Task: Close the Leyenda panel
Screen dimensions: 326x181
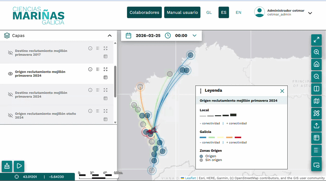Action: click(282, 91)
